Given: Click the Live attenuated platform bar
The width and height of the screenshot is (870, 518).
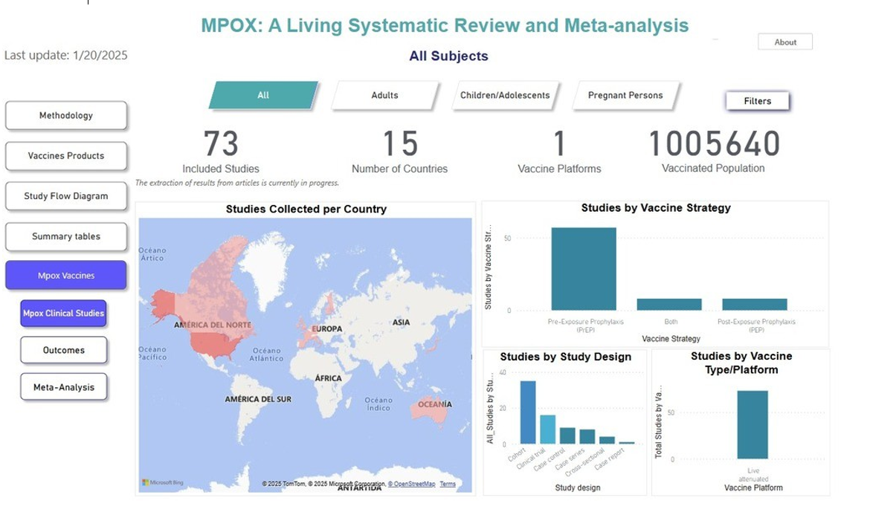Looking at the screenshot, I should coord(753,425).
